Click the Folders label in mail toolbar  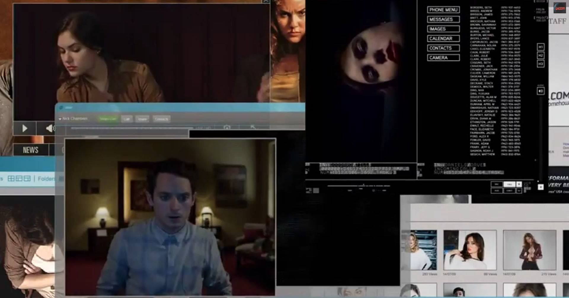47,179
